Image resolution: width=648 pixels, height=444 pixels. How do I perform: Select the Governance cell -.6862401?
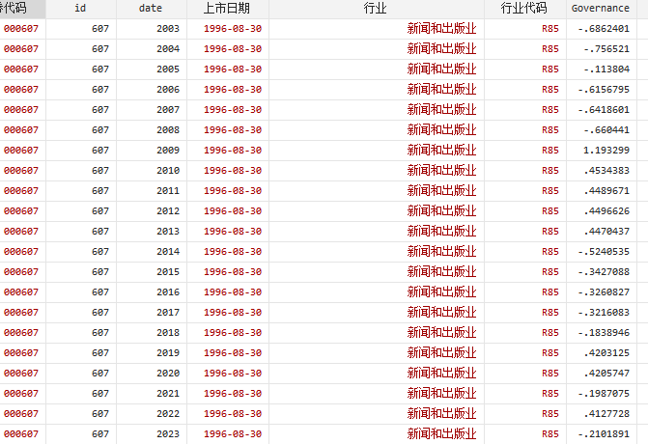[x=604, y=29]
